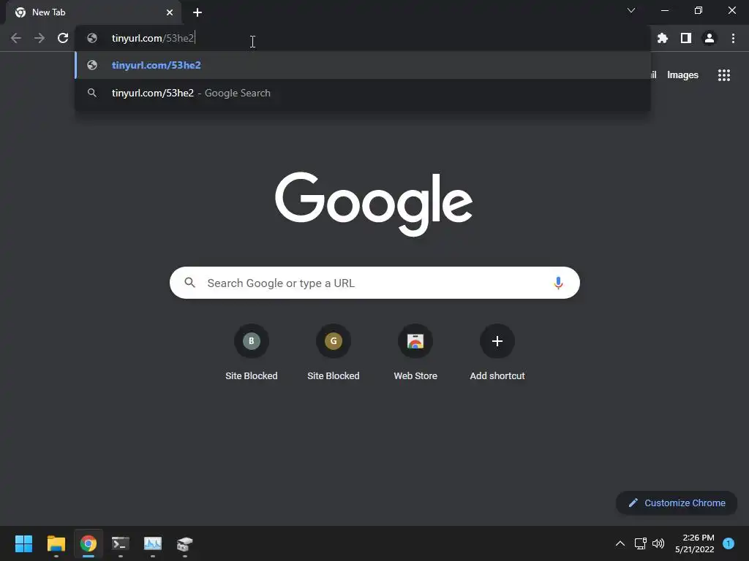Click the Google logo
This screenshot has height=561, width=749.
tap(374, 204)
